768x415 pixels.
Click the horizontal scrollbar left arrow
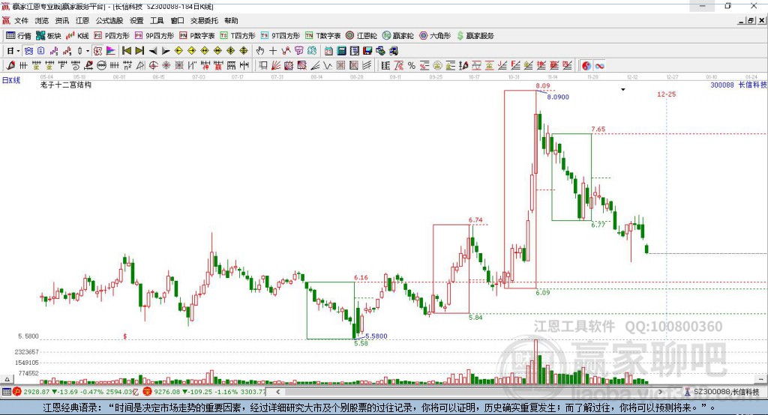[x=278, y=392]
